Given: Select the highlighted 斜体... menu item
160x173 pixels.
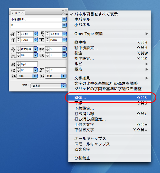Looking at the screenshot, I should (x=110, y=98).
